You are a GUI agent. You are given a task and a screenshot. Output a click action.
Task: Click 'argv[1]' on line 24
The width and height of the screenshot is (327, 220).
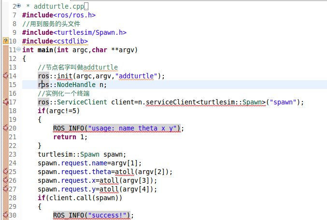(124, 163)
